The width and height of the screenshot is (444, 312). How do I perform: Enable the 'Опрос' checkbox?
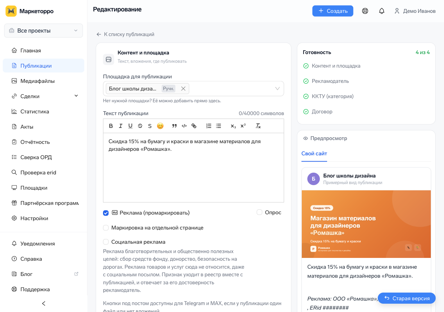tap(259, 212)
